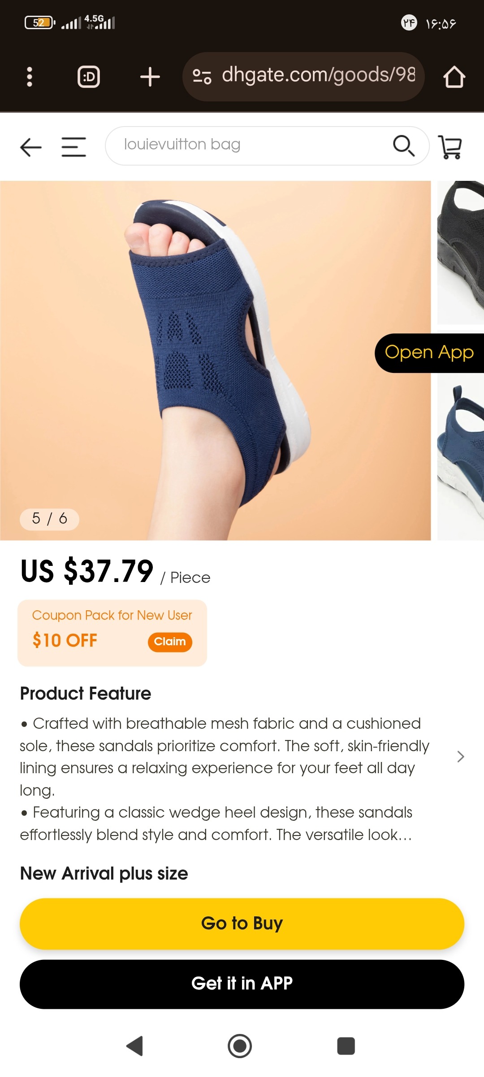Claim the $10 OFF coupon
This screenshot has height=1077, width=484.
[x=170, y=642]
